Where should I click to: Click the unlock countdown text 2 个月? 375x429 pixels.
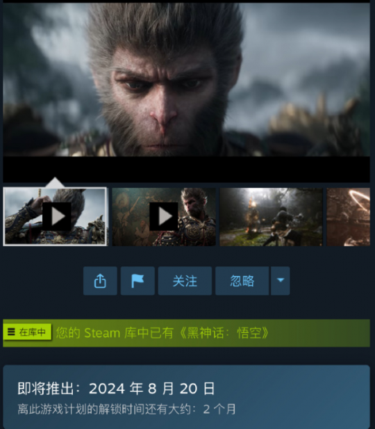219,410
